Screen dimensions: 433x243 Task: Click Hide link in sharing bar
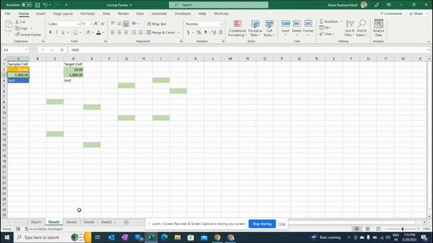[281, 224]
